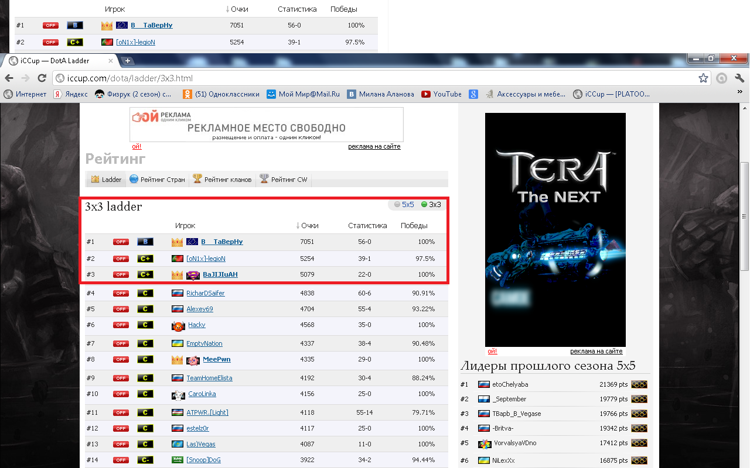This screenshot has width=750, height=468.
Task: Click the 94.44% win rate in row #14
Action: point(423,460)
